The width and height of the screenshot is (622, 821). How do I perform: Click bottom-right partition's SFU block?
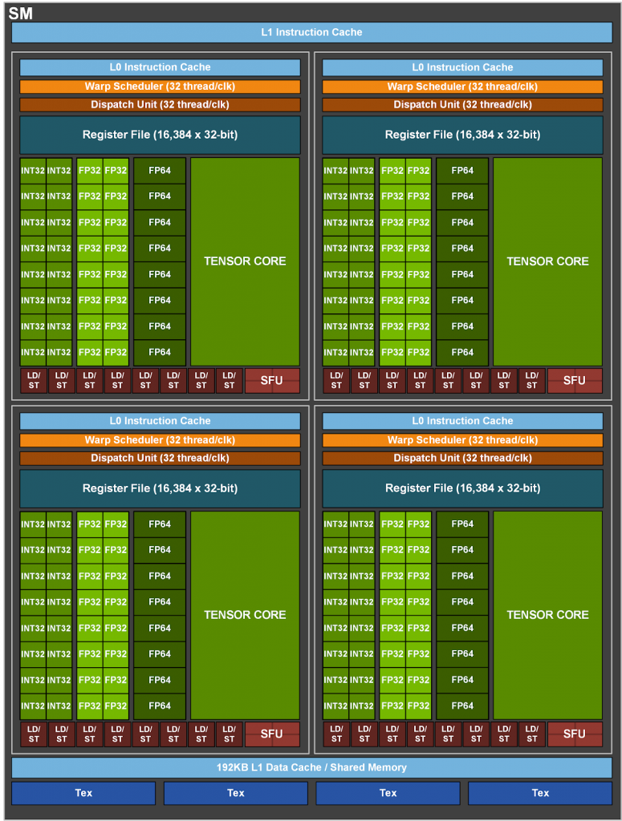tap(575, 734)
